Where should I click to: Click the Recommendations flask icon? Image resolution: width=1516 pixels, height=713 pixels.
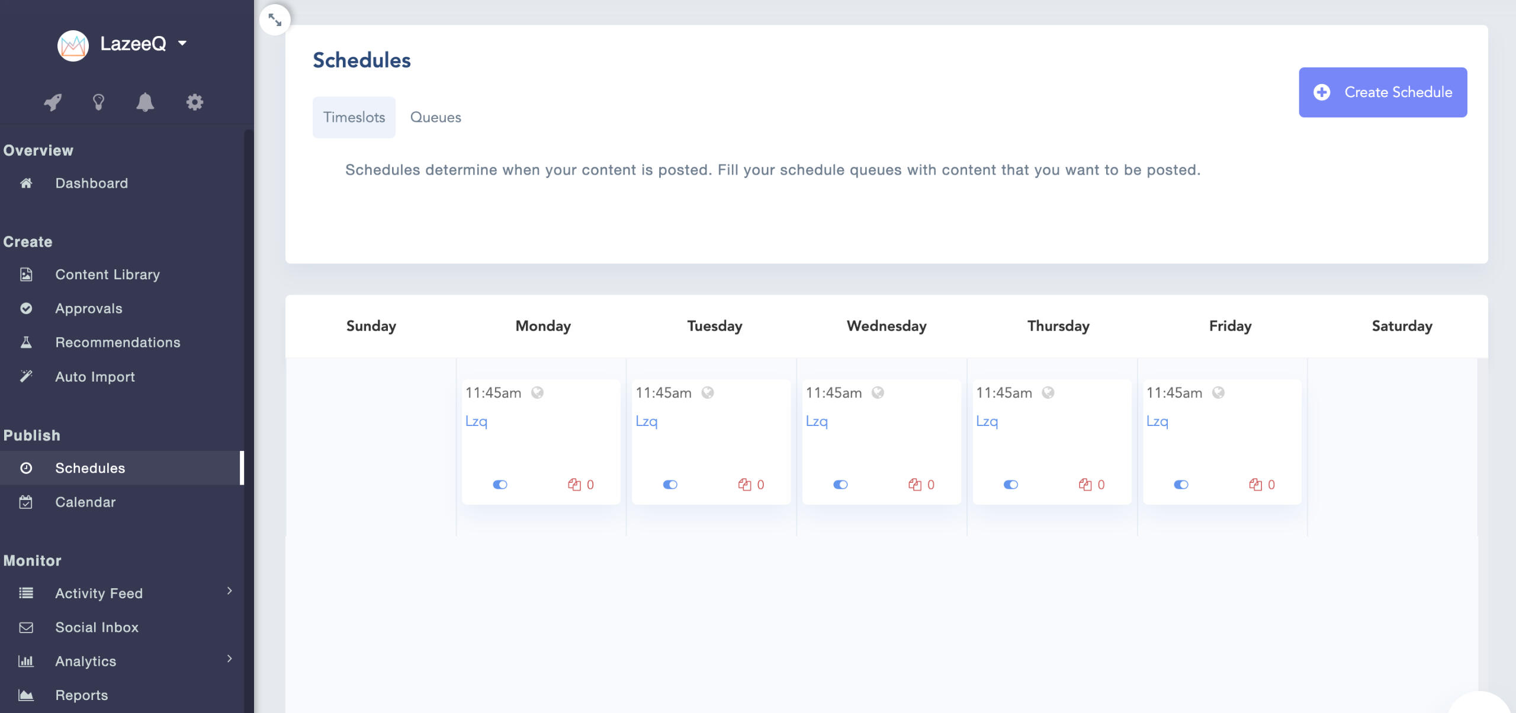click(26, 342)
